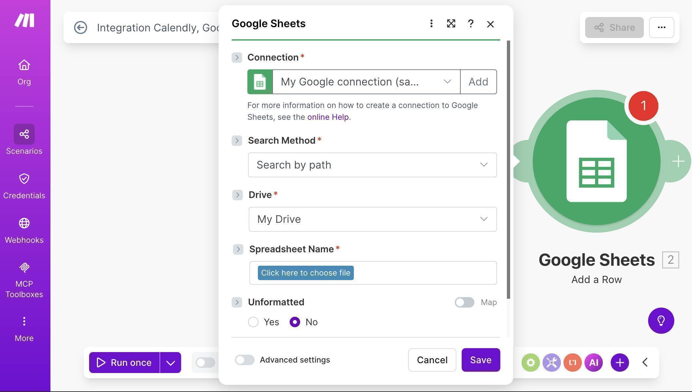
Task: Toggle the Advanced settings switch
Action: [244, 360]
